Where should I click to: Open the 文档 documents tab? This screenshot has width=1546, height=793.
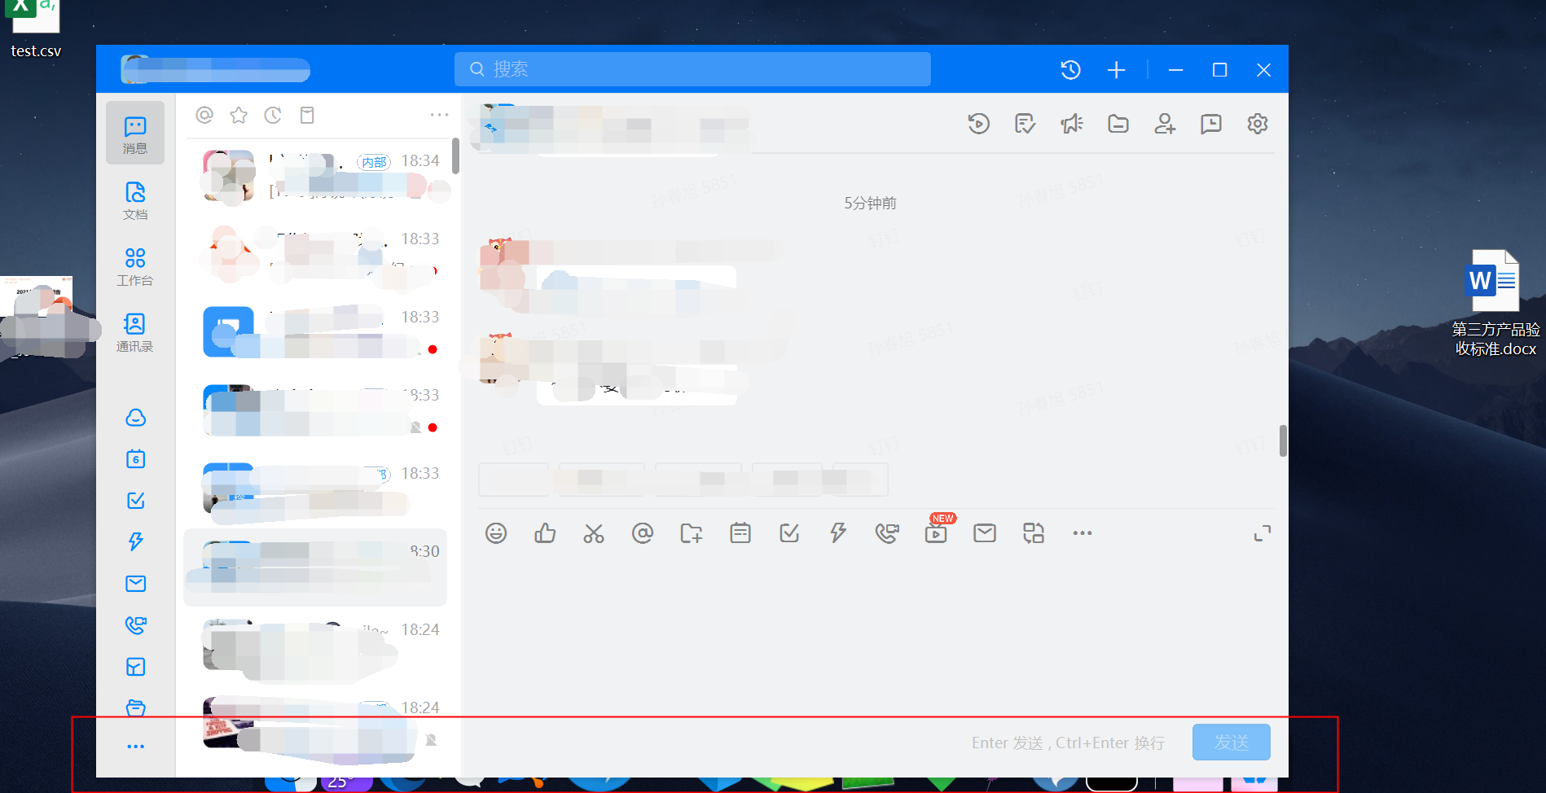[135, 200]
